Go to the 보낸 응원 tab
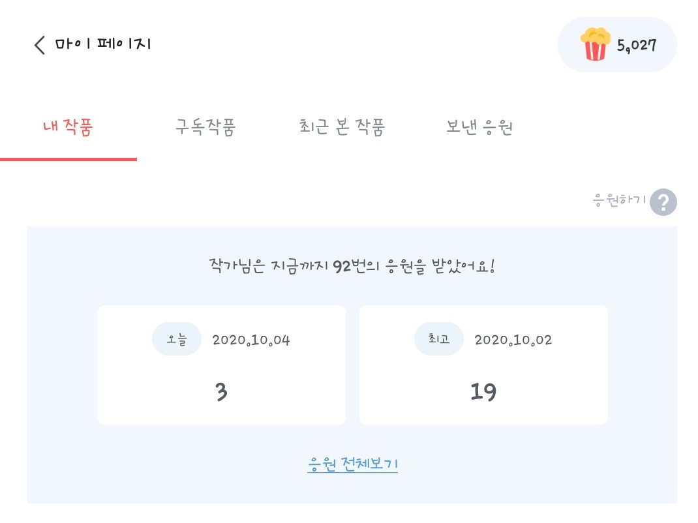 [x=479, y=127]
